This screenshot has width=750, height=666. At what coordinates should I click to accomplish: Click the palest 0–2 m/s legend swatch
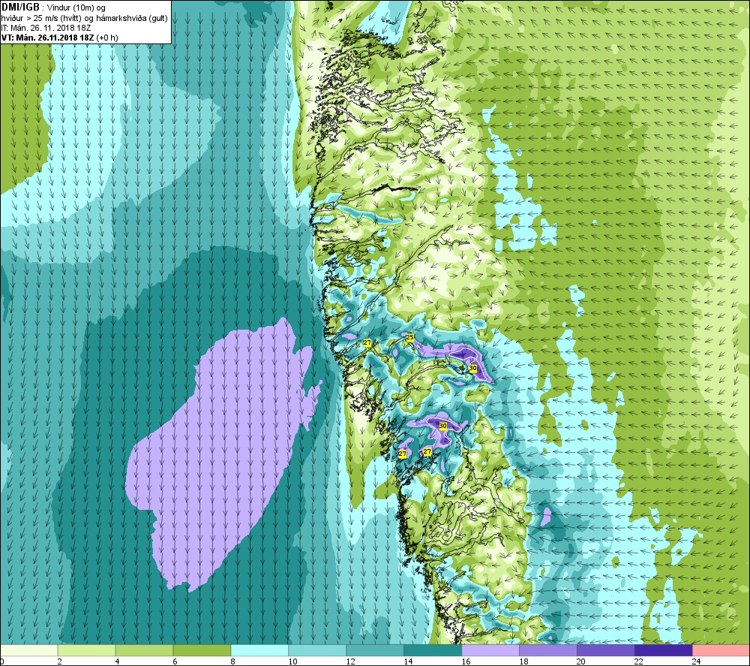[28, 650]
